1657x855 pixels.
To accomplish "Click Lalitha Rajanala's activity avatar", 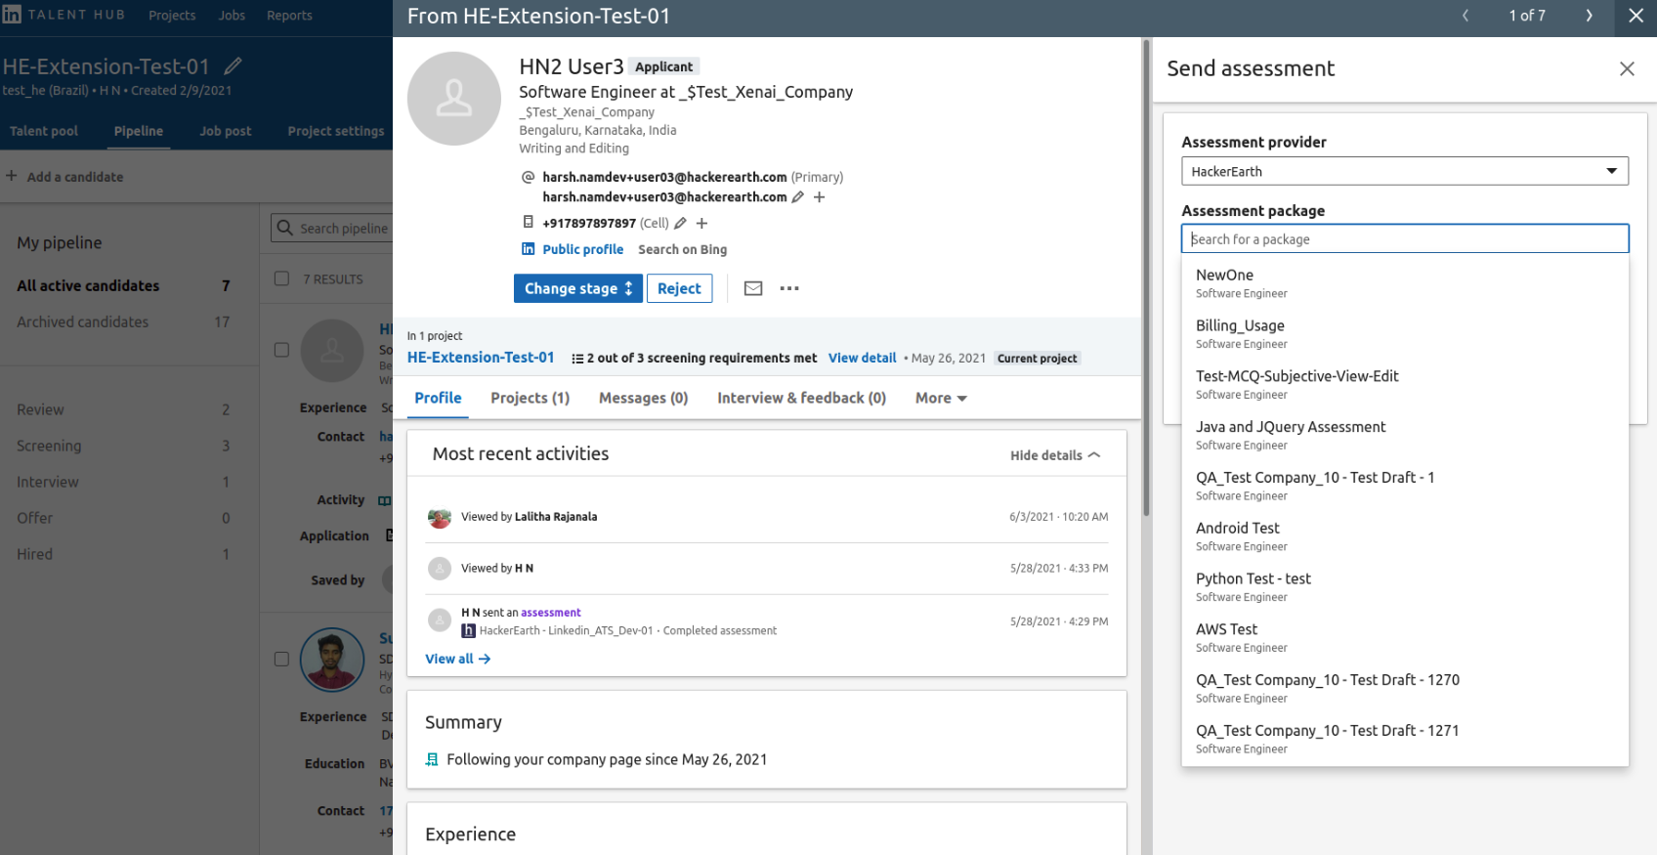I will [x=440, y=517].
